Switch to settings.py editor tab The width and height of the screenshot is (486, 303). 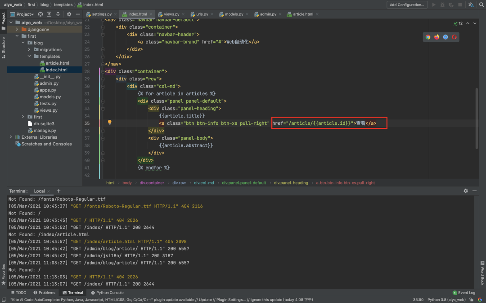(x=101, y=14)
